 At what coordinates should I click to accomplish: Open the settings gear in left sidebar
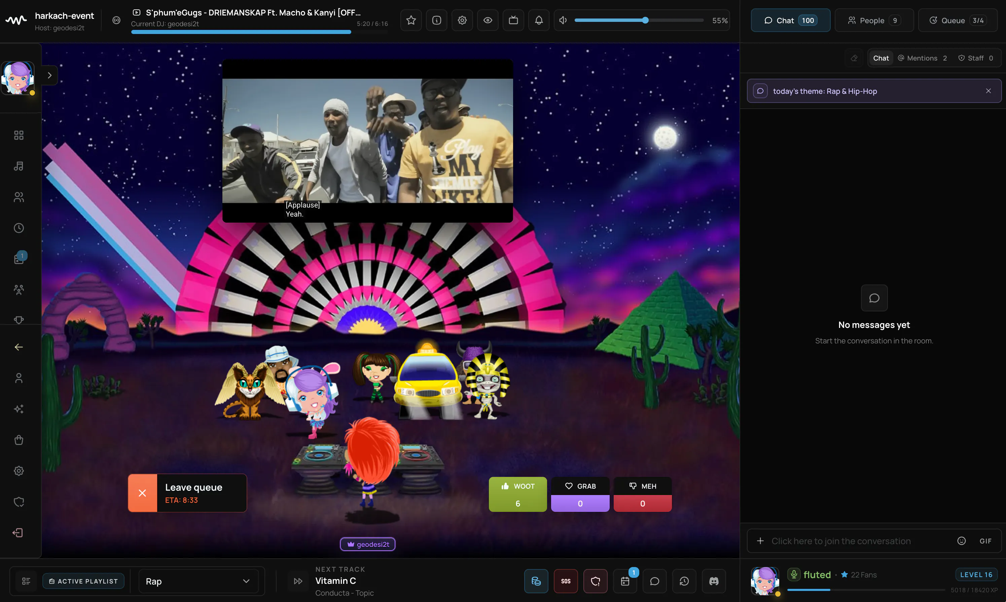[x=19, y=471]
